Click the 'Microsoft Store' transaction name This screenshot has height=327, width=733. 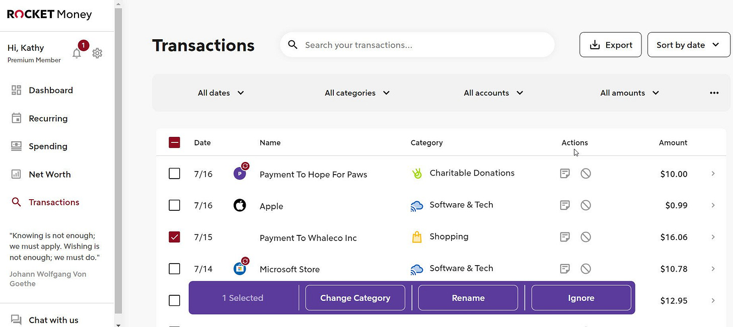click(x=289, y=269)
